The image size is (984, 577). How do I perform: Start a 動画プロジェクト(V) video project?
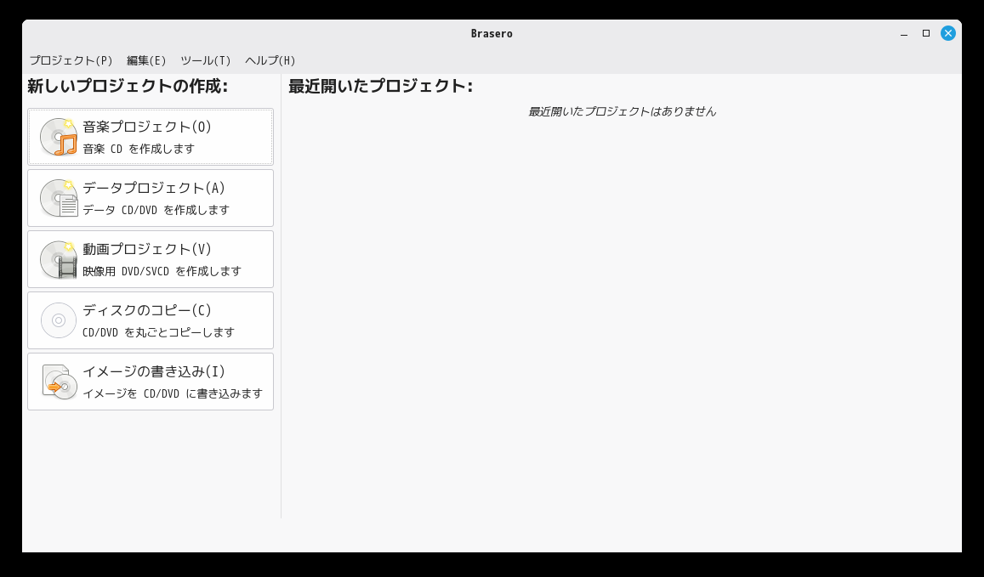151,260
